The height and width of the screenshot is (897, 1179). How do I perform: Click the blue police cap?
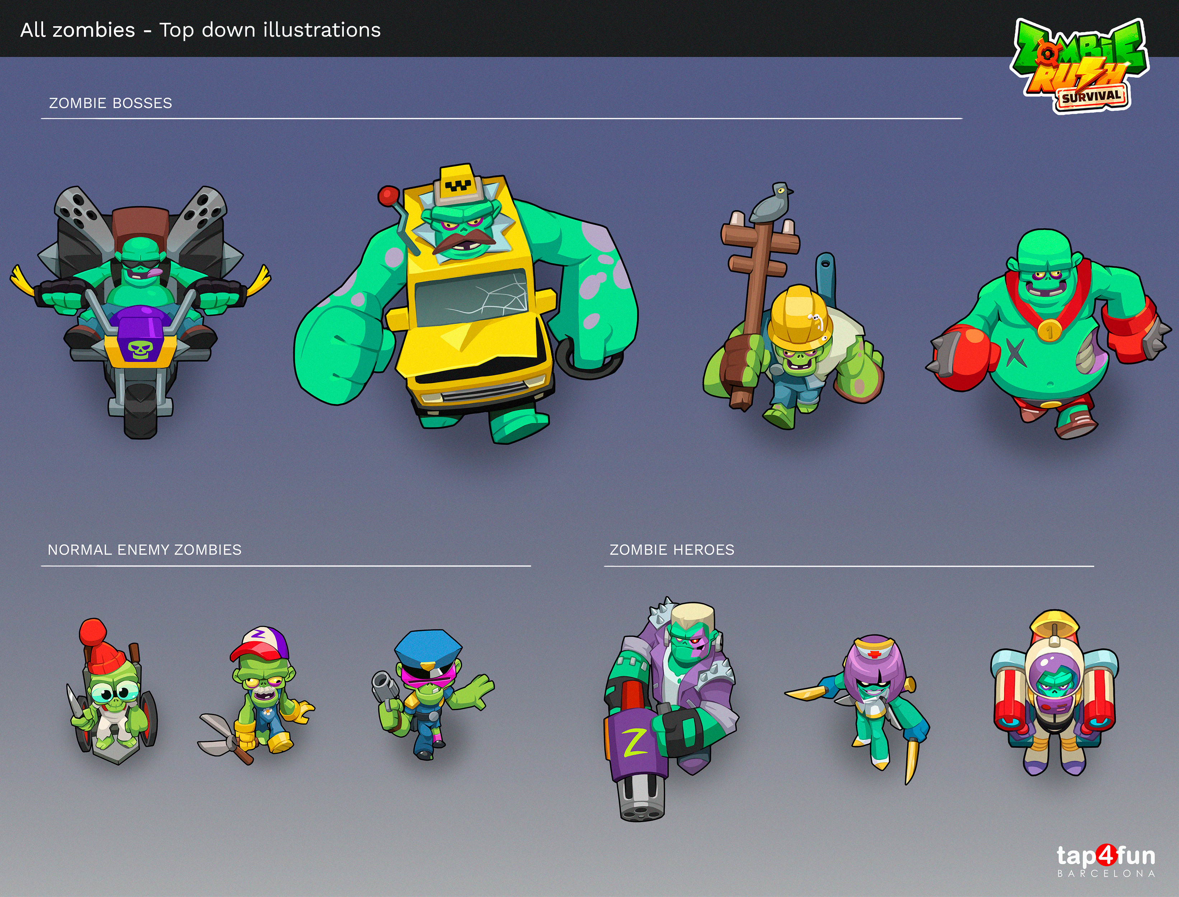tap(428, 650)
